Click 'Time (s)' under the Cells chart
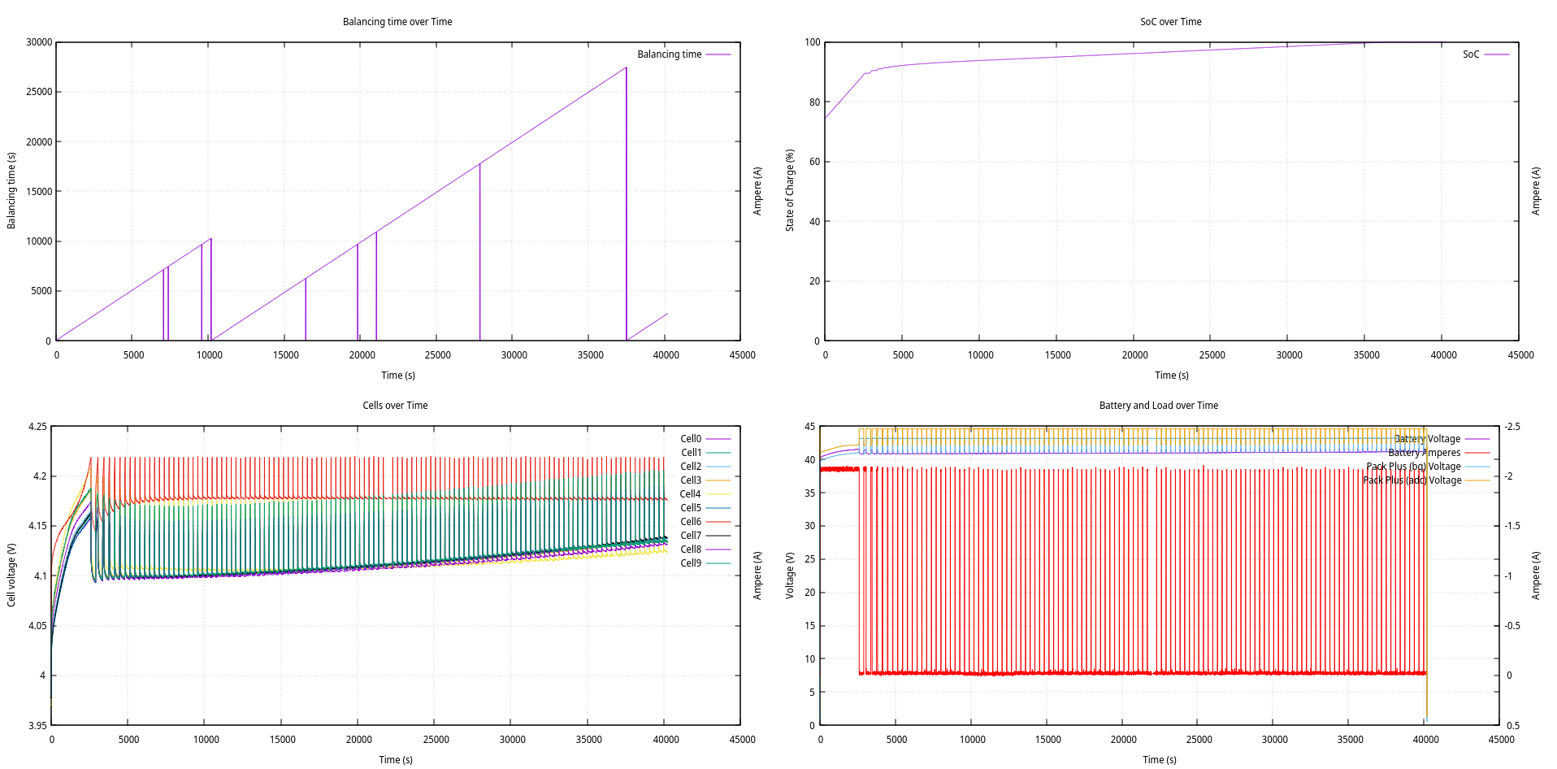This screenshot has height=769, width=1557. pyautogui.click(x=396, y=760)
